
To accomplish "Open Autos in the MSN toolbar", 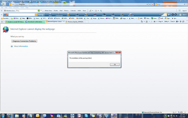I will [x=95, y=15].
